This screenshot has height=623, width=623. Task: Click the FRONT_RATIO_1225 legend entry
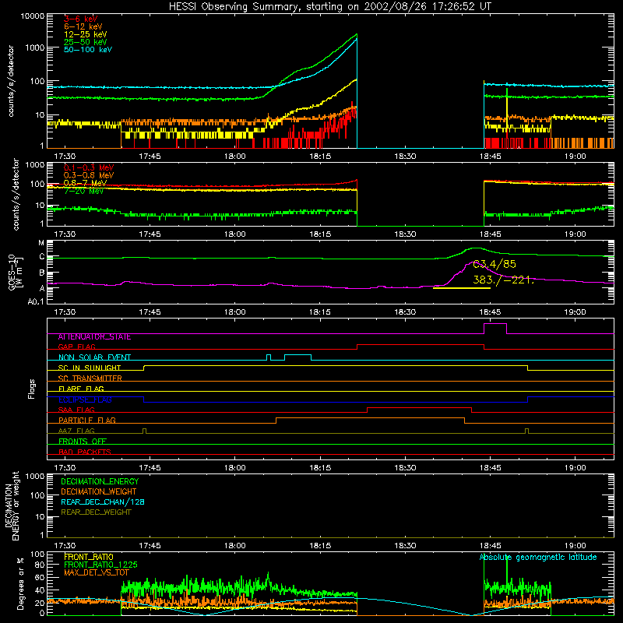[100, 565]
